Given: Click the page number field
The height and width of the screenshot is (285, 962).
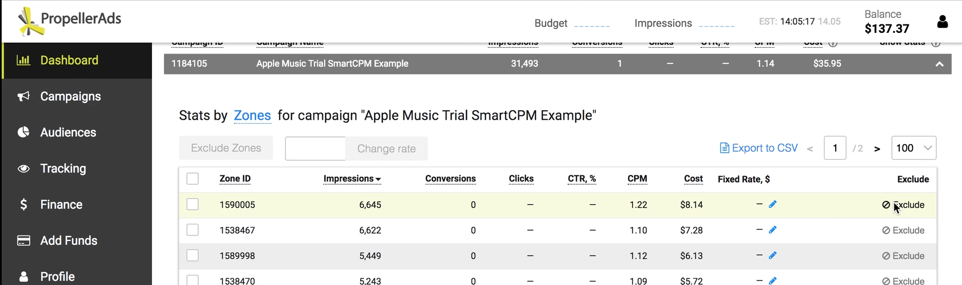Looking at the screenshot, I should pyautogui.click(x=835, y=148).
